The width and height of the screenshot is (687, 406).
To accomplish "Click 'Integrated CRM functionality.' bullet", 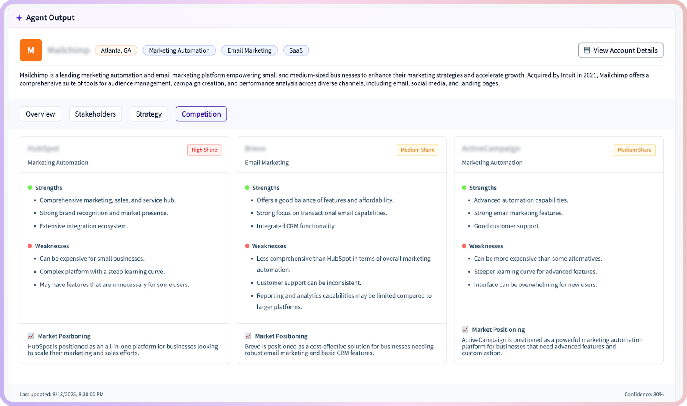I will click(296, 226).
